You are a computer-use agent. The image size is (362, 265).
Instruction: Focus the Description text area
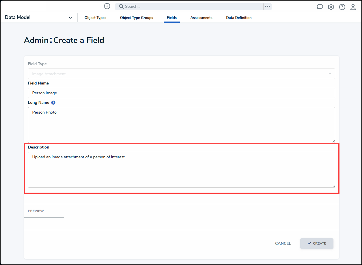[181, 170]
